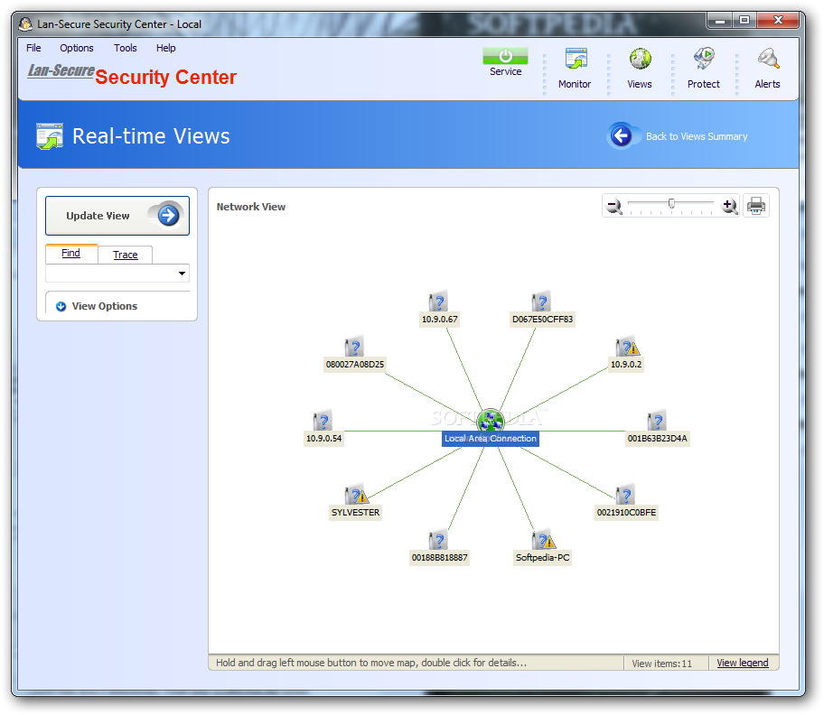Screen dimensions: 824x715
Task: Open the Help menu
Action: point(165,48)
